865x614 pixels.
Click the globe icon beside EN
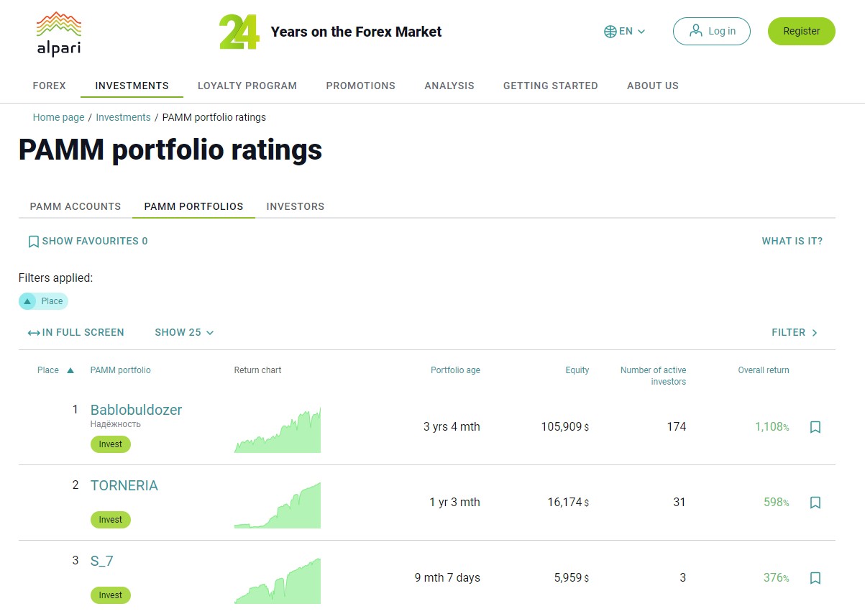point(608,31)
